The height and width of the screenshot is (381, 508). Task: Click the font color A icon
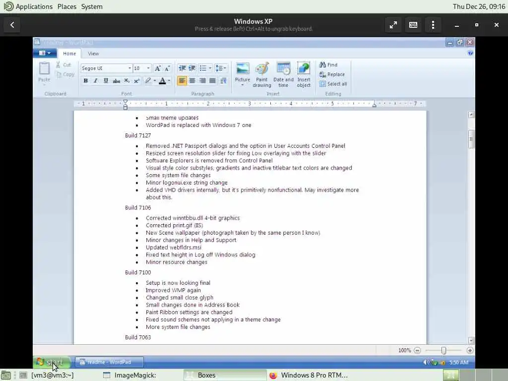[x=162, y=81]
